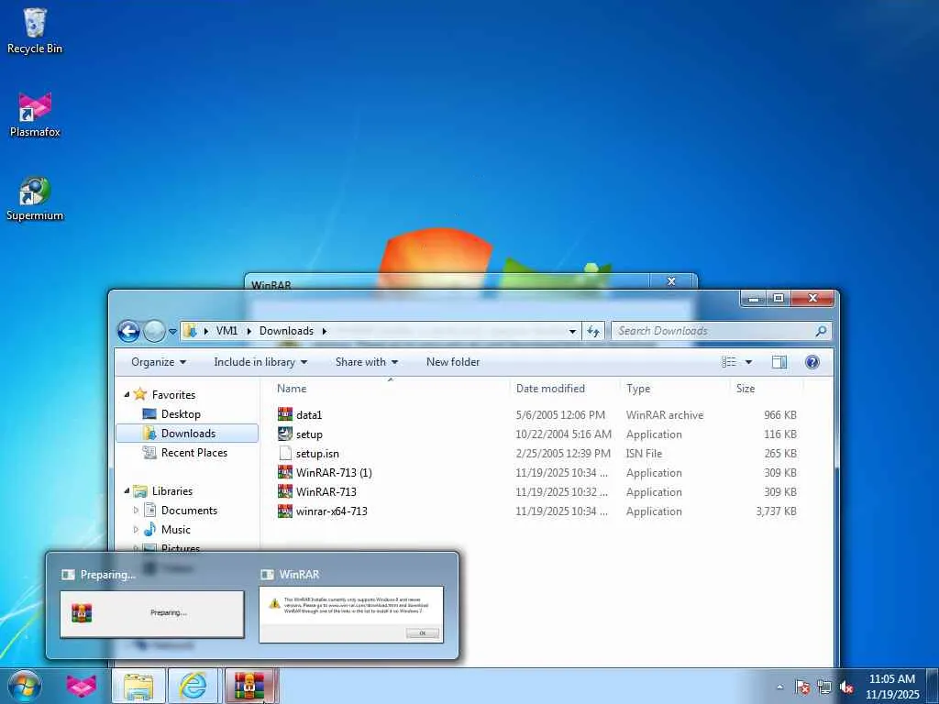Click date "2/25/2005 12:39 PM"

pos(563,453)
